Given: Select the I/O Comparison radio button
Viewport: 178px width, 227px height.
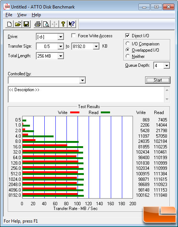Looking at the screenshot, I should tap(128, 44).
